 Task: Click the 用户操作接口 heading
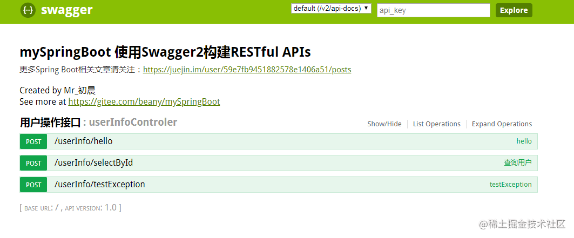point(50,123)
